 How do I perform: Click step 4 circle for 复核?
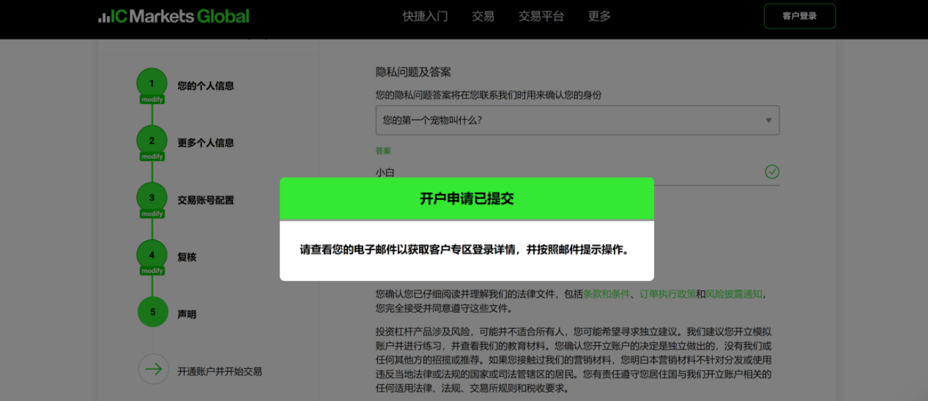pyautogui.click(x=152, y=255)
